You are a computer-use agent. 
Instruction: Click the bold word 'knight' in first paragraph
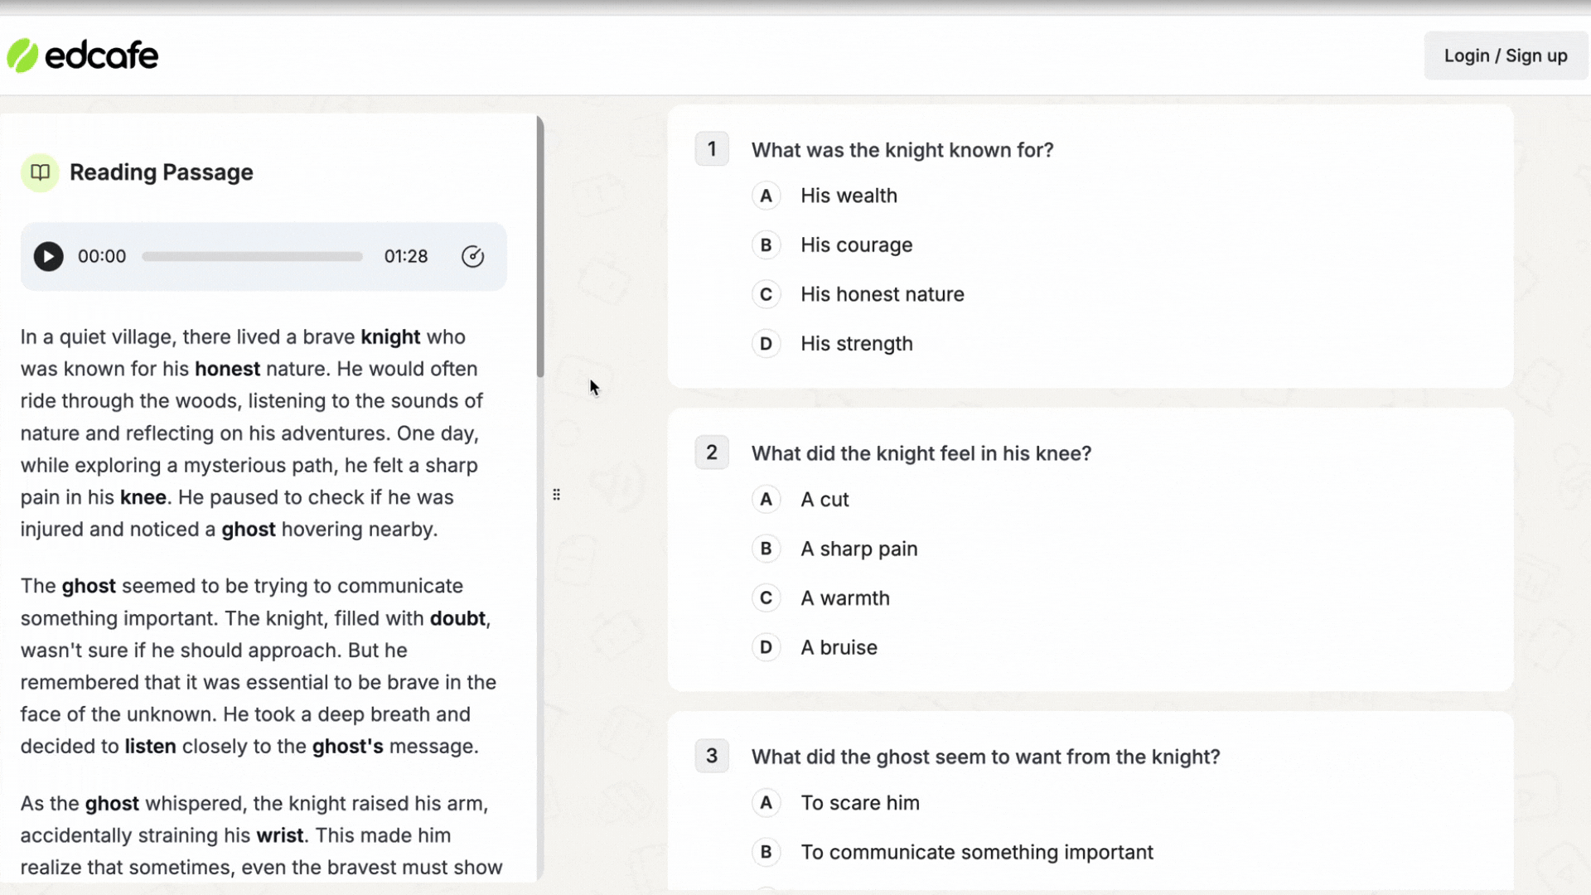[390, 336]
